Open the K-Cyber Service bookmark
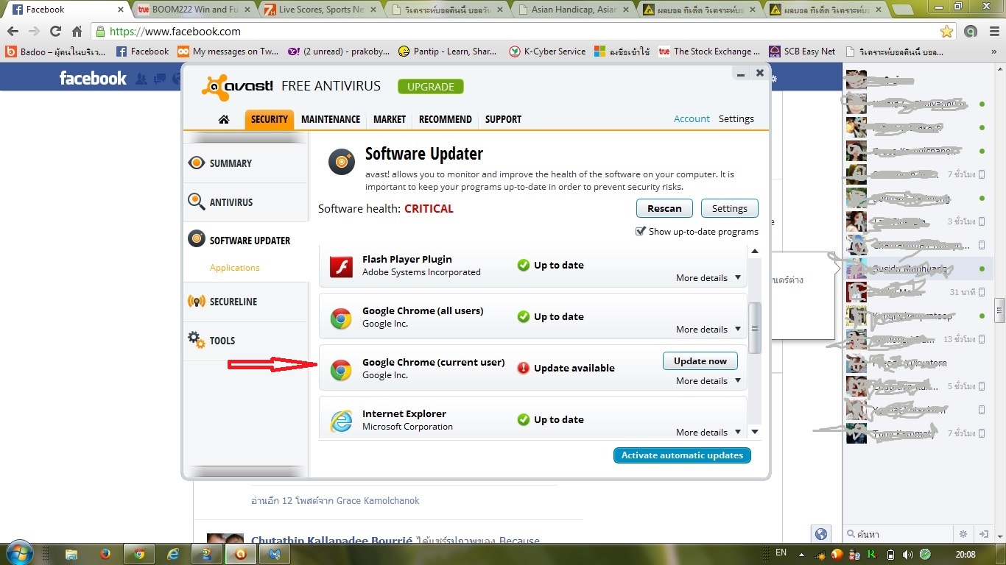 click(547, 51)
